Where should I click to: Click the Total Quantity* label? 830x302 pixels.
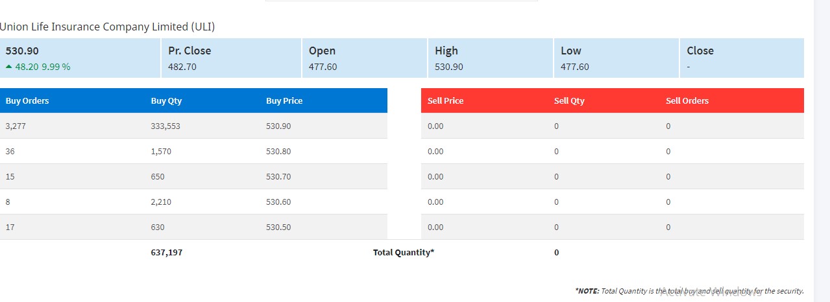[403, 253]
